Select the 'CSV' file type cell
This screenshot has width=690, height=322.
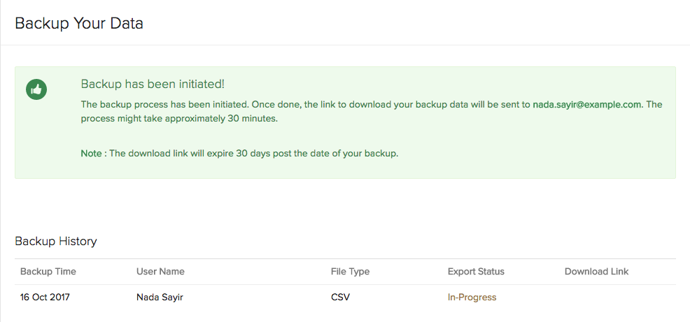pos(340,298)
